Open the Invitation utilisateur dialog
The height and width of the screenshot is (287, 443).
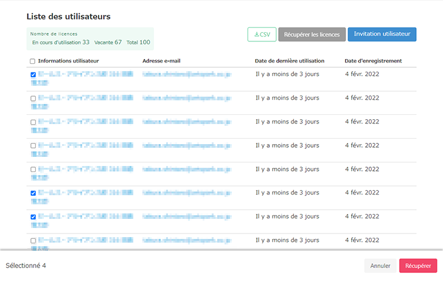point(382,35)
